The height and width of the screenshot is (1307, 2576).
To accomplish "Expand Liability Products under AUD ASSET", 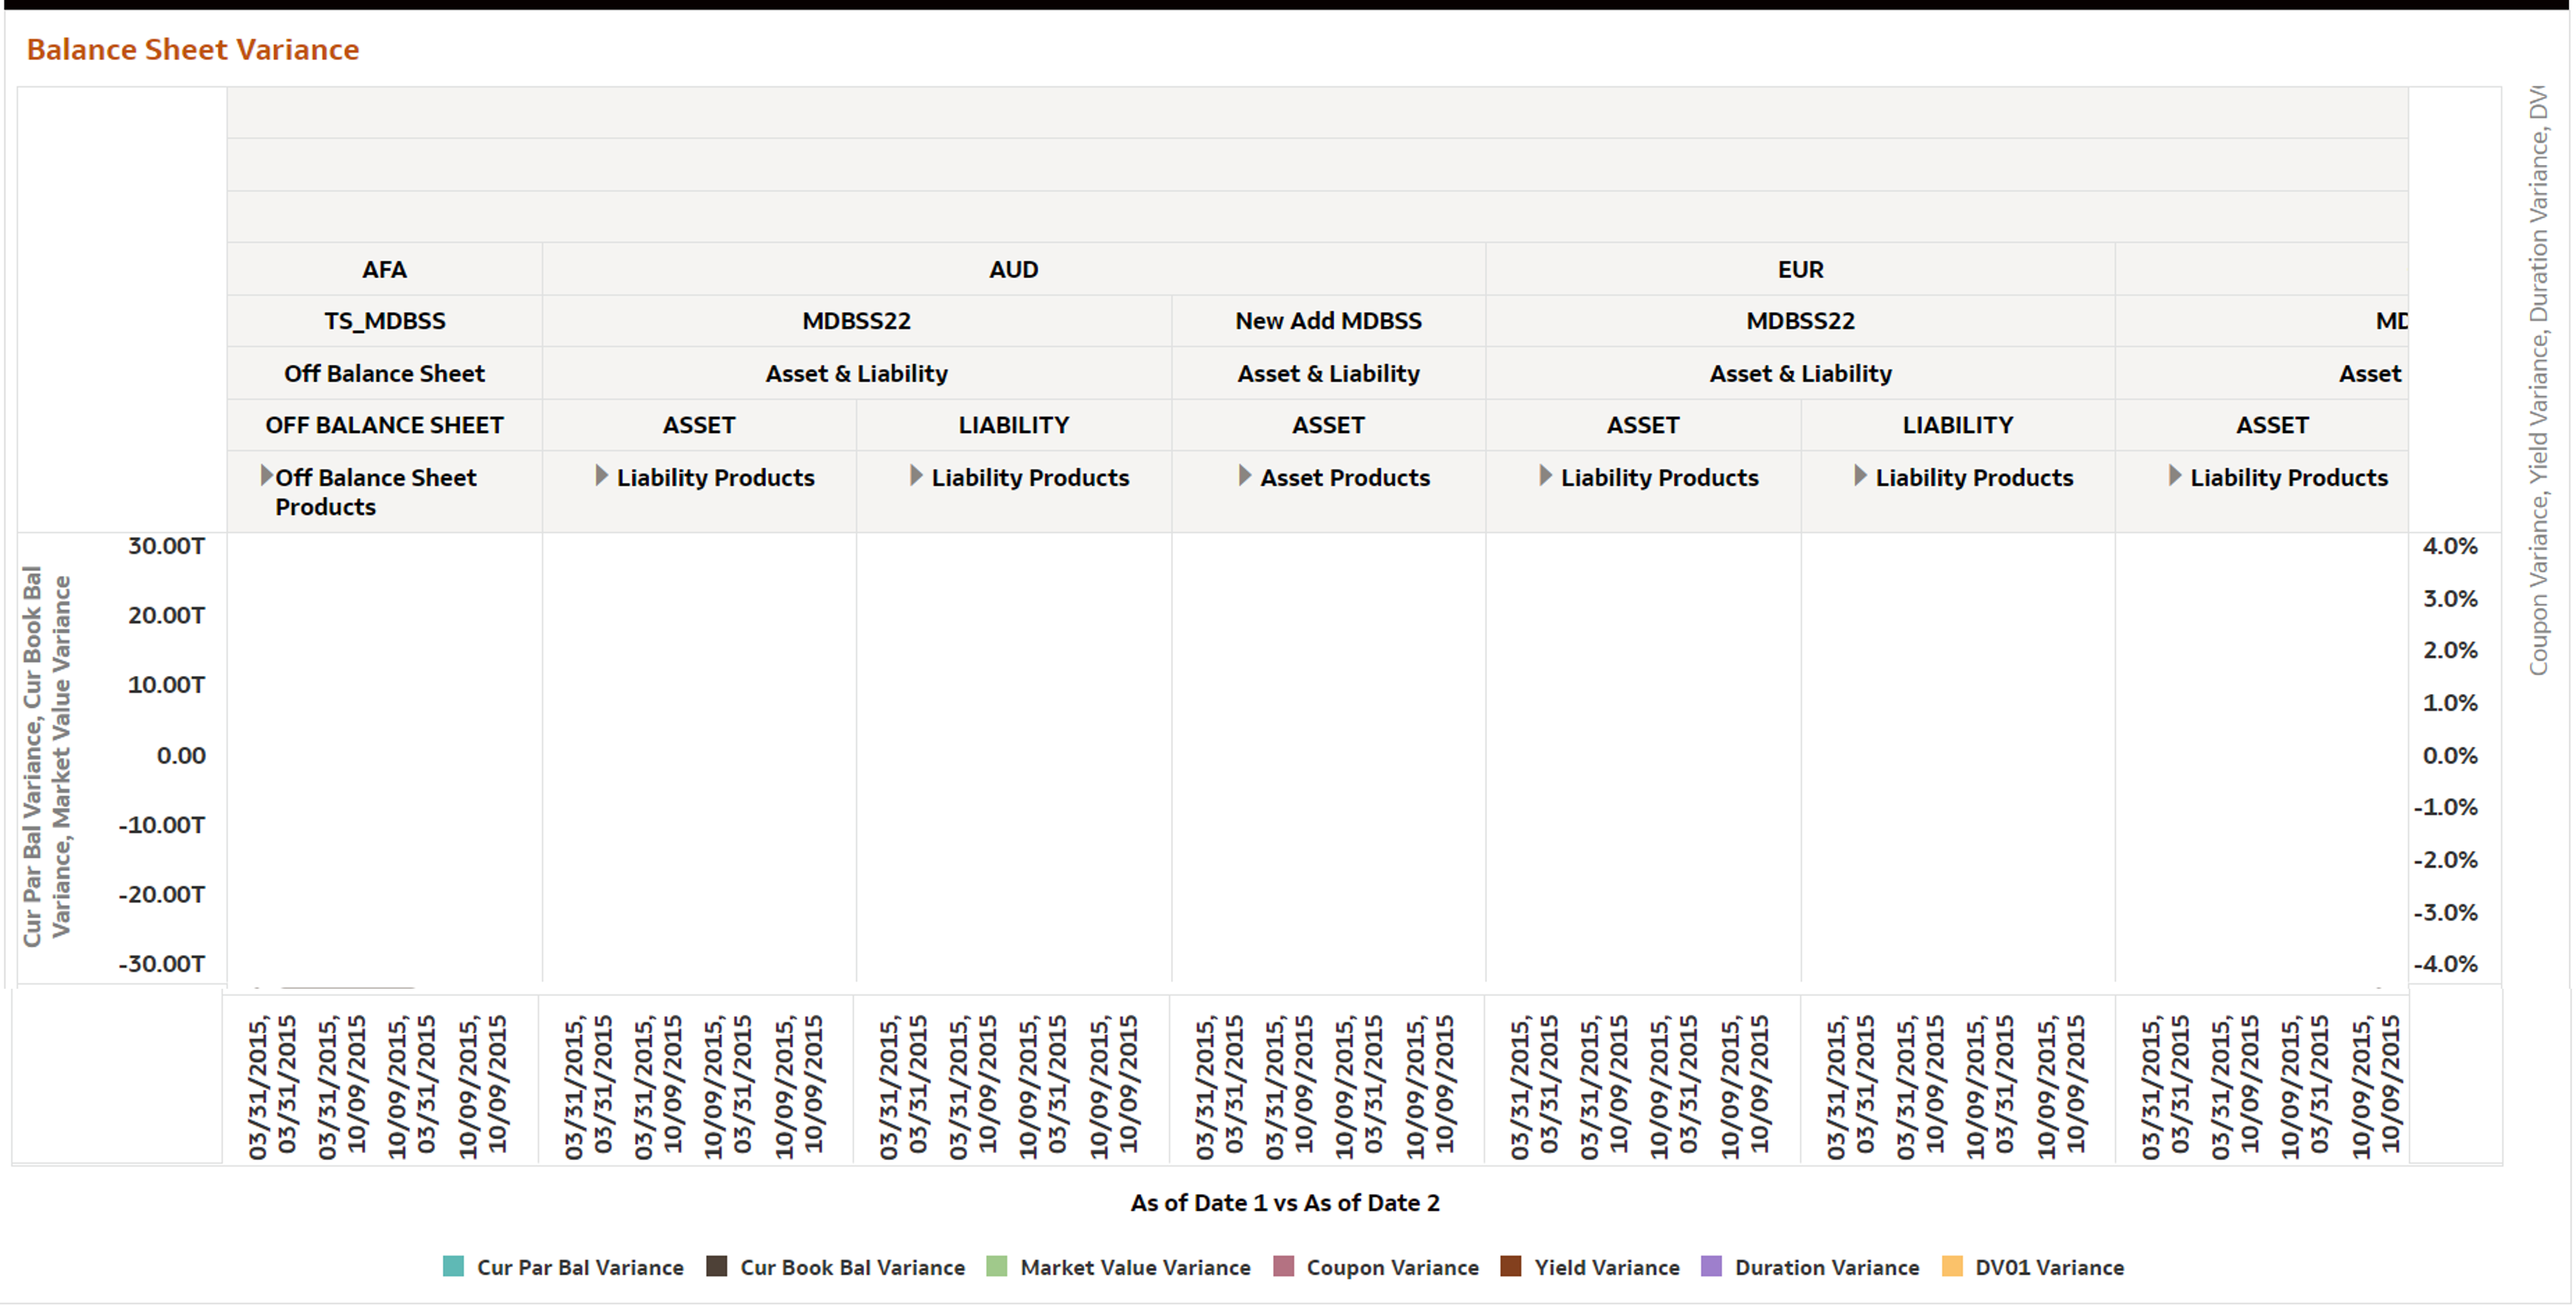I will (600, 477).
